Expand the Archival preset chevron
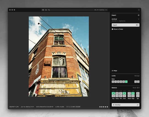Image resolution: width=149 pixels, height=117 pixels. pos(139,19)
